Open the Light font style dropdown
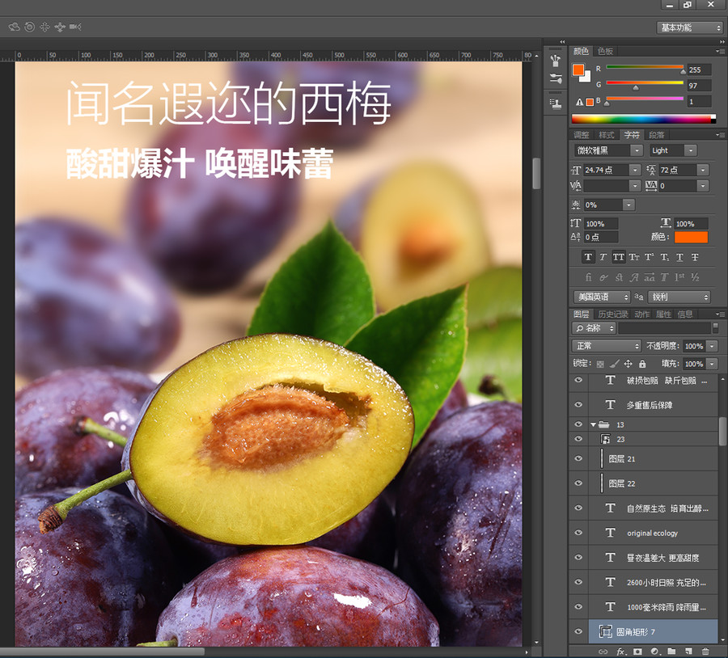728x658 pixels. (x=691, y=150)
